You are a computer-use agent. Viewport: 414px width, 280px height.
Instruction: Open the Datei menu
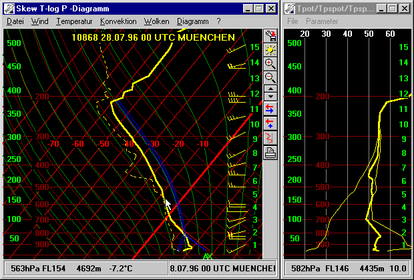(15, 21)
